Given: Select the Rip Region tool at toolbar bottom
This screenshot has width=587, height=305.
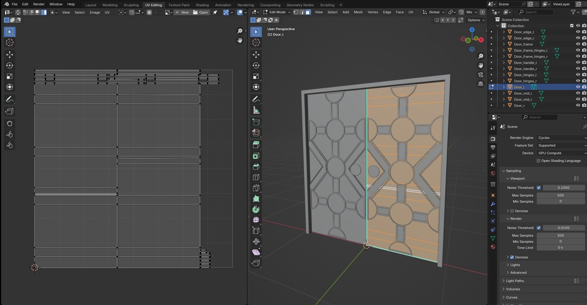Looking at the screenshot, I should [256, 263].
